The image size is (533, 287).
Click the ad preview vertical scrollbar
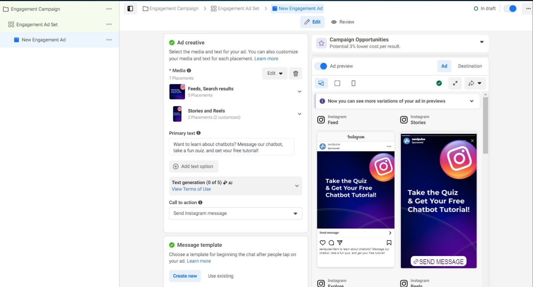pyautogui.click(x=485, y=126)
